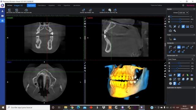Screen dimensions: 196x110
Task: Click the Prop. img toolbar icon
Action: click(115, 10)
